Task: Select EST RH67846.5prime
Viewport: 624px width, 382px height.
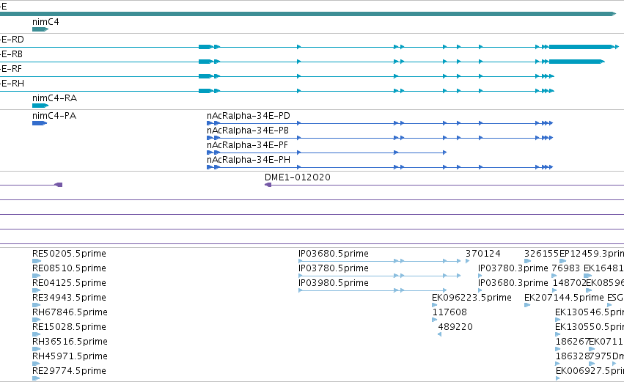Action: coord(70,312)
